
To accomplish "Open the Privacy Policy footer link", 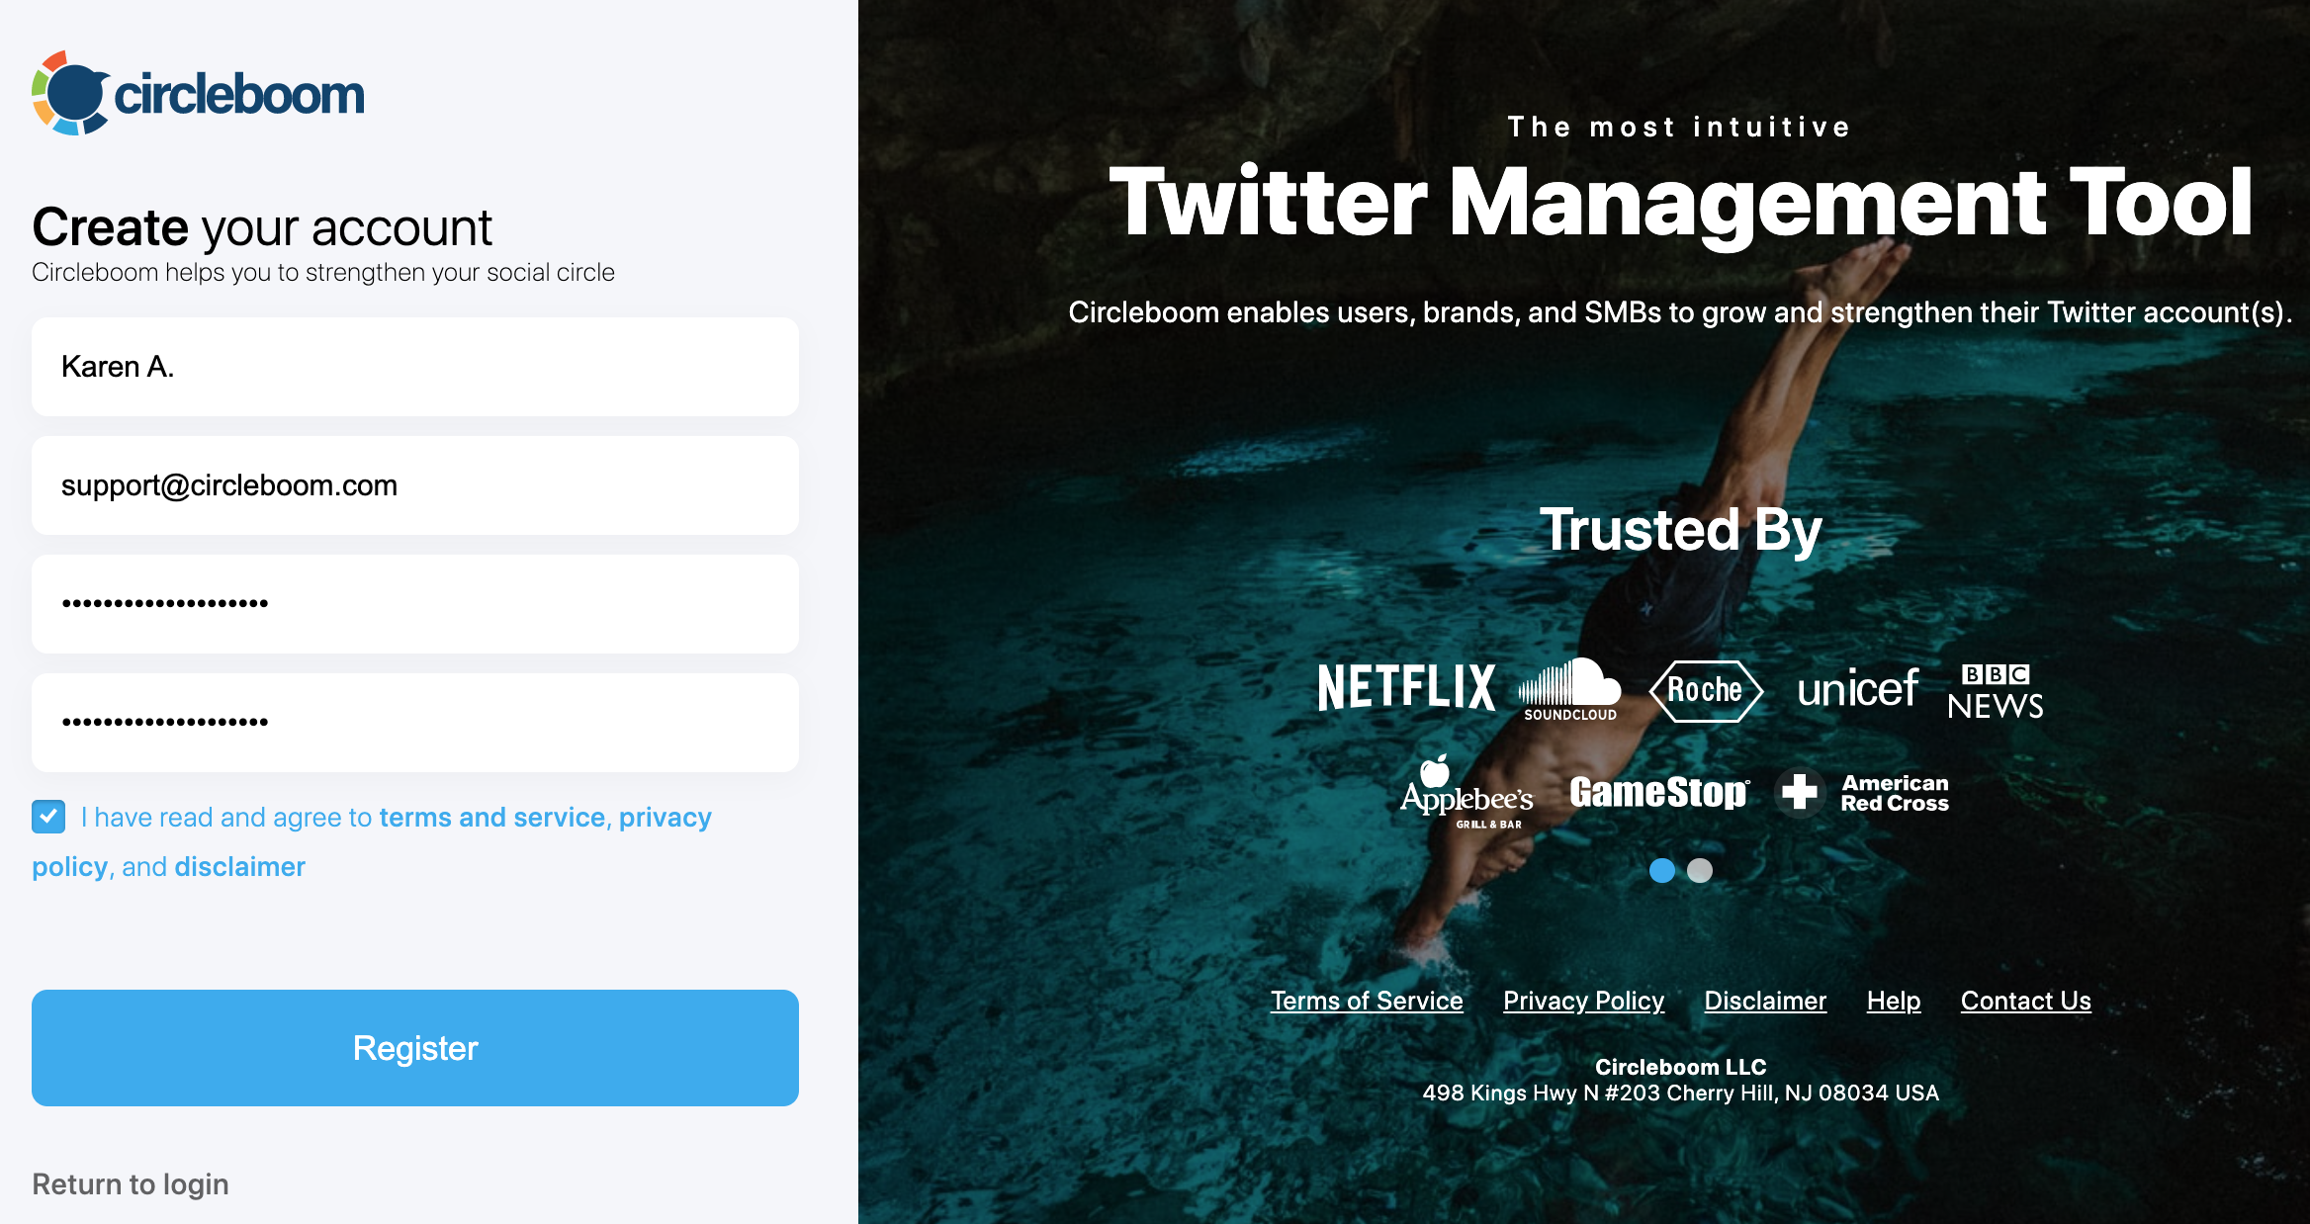I will coord(1584,1001).
